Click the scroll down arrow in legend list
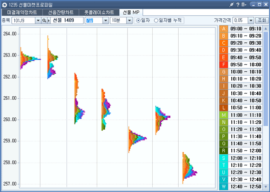270x192 pixels. point(266,187)
